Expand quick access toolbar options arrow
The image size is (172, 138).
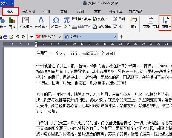pyautogui.click(x=31, y=37)
